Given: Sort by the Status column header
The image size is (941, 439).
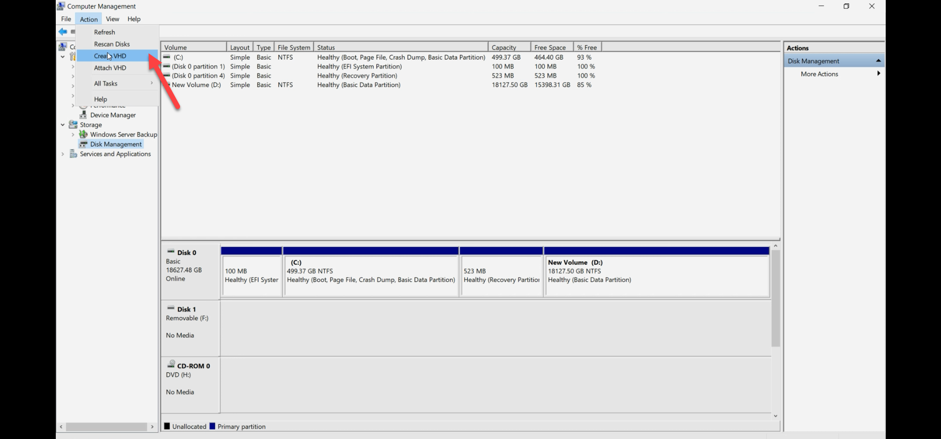Looking at the screenshot, I should tap(401, 47).
